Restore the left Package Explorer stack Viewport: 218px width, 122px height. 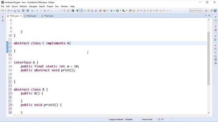click(3, 17)
